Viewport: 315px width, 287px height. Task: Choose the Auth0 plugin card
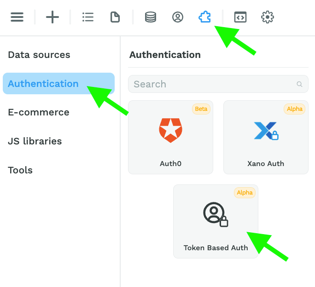(x=170, y=137)
